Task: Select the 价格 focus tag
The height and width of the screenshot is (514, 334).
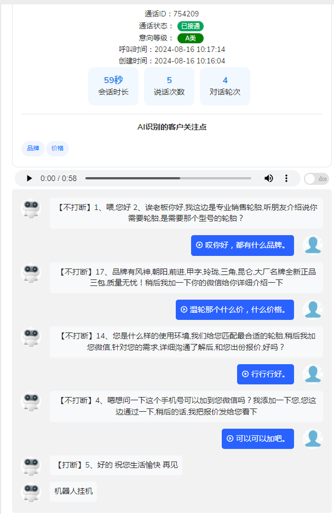Action: 57,148
